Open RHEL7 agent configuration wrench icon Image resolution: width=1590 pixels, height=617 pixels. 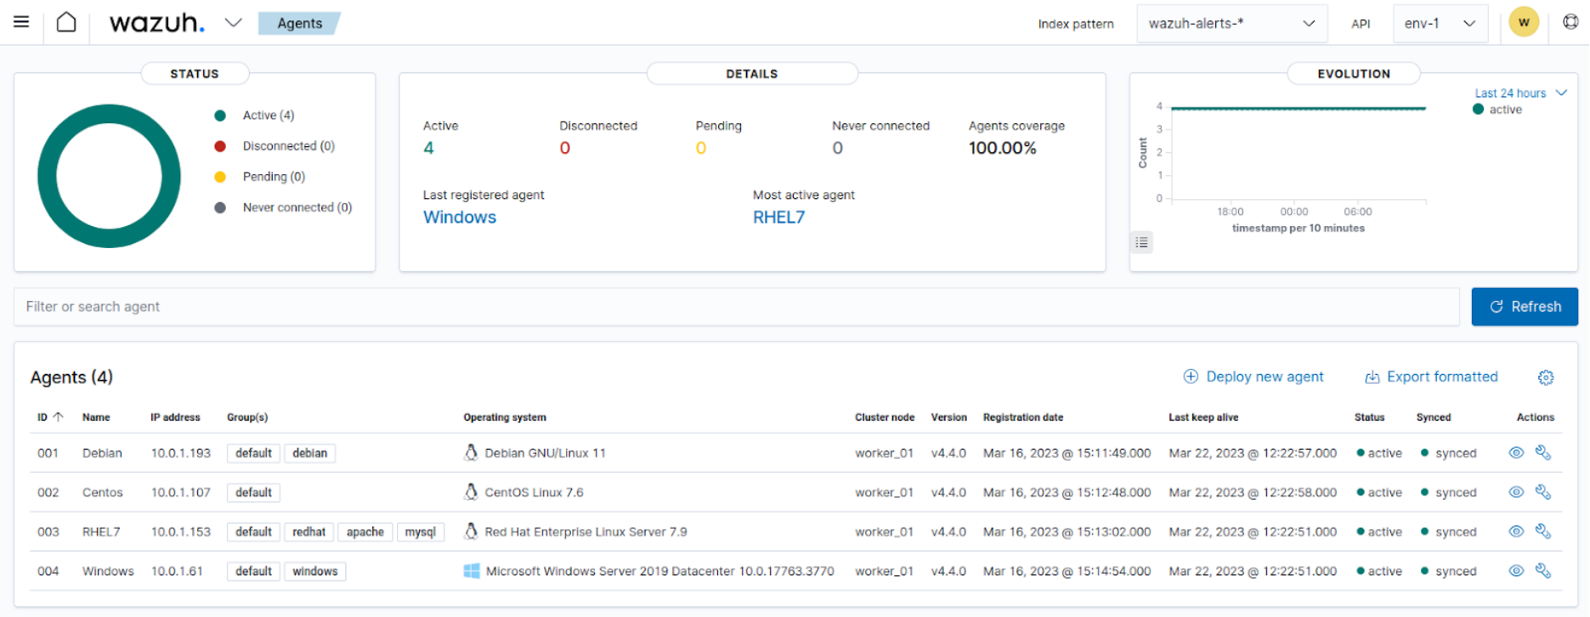click(x=1543, y=531)
